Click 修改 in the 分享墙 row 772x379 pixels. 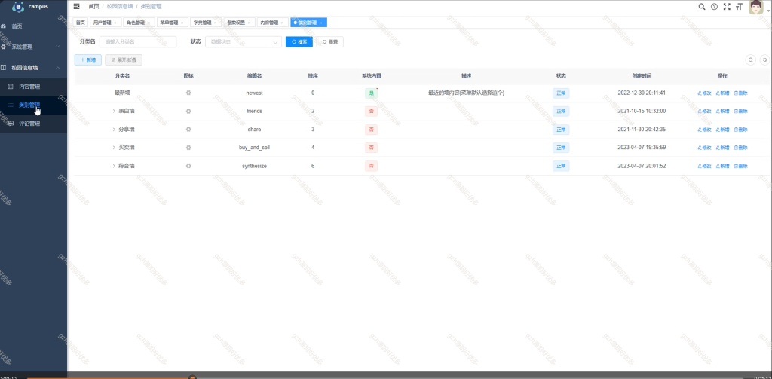coord(705,130)
